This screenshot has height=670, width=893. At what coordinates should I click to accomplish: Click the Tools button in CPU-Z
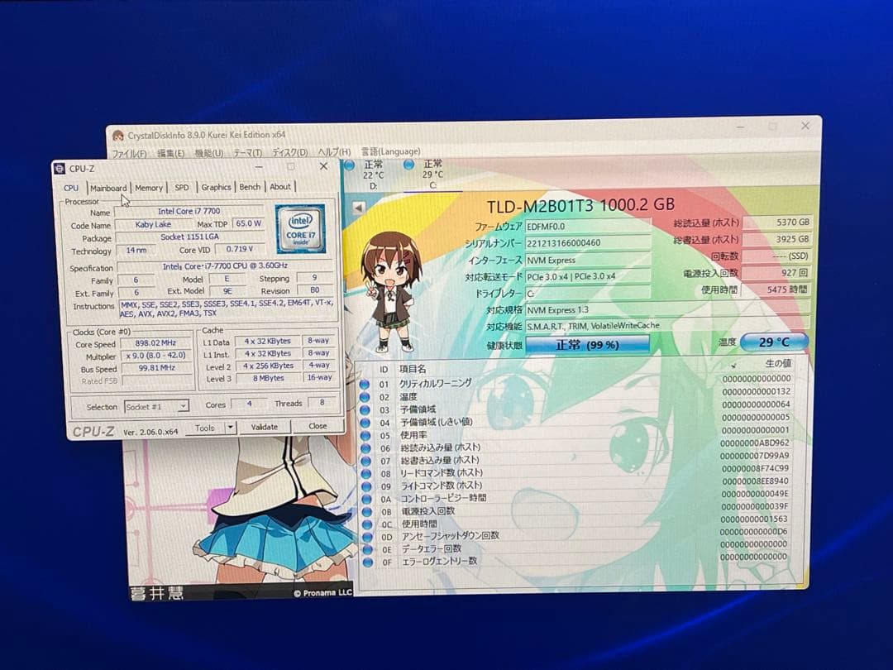(x=204, y=428)
